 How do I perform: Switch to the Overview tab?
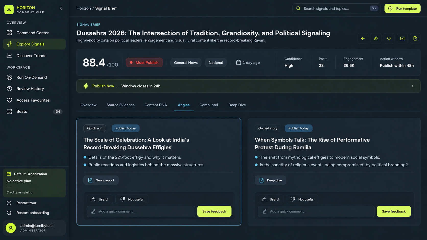89,105
